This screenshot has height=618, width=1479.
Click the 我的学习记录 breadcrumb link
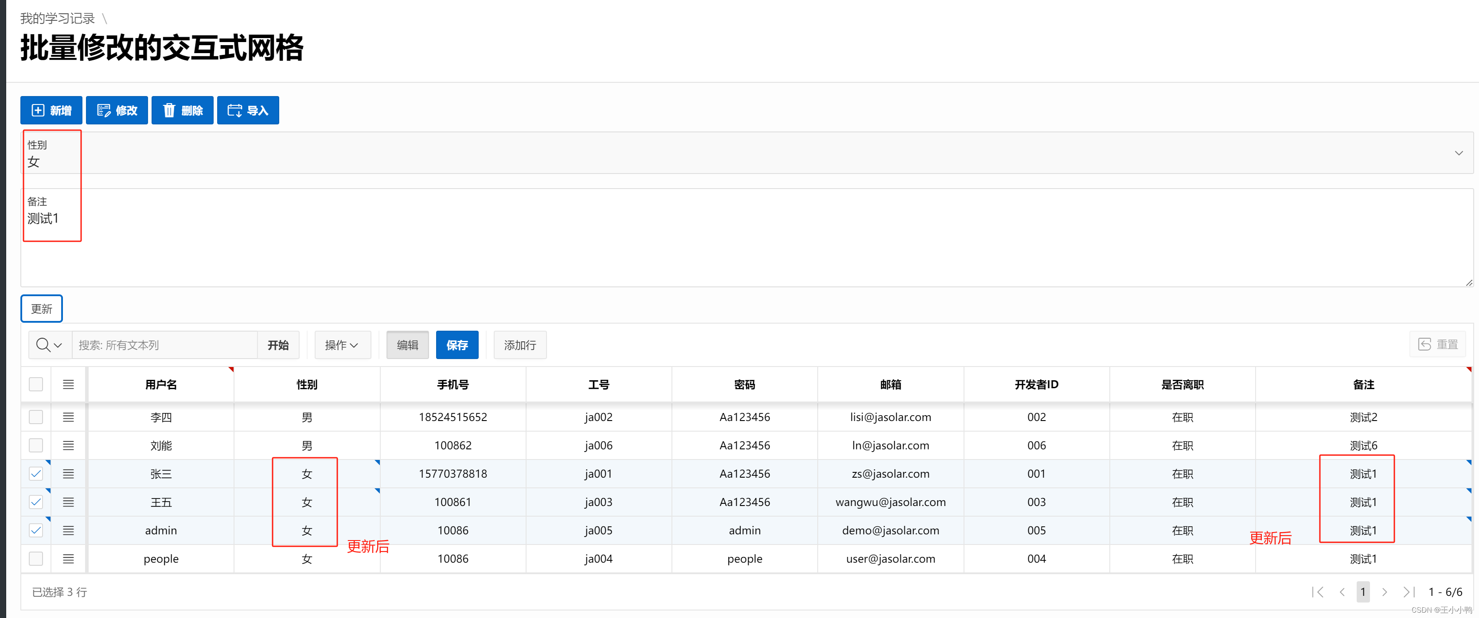[x=58, y=18]
